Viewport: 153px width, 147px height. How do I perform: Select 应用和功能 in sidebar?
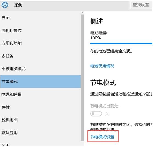40,43
